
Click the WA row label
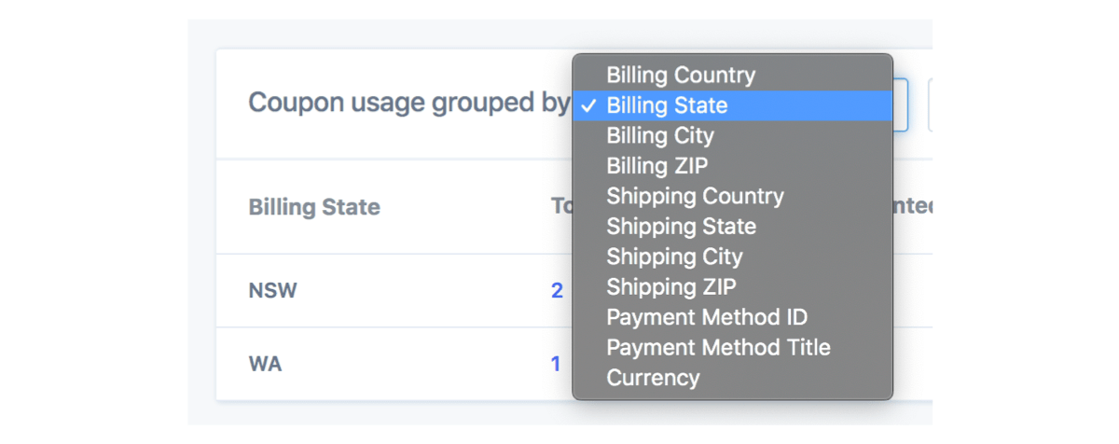coord(265,364)
